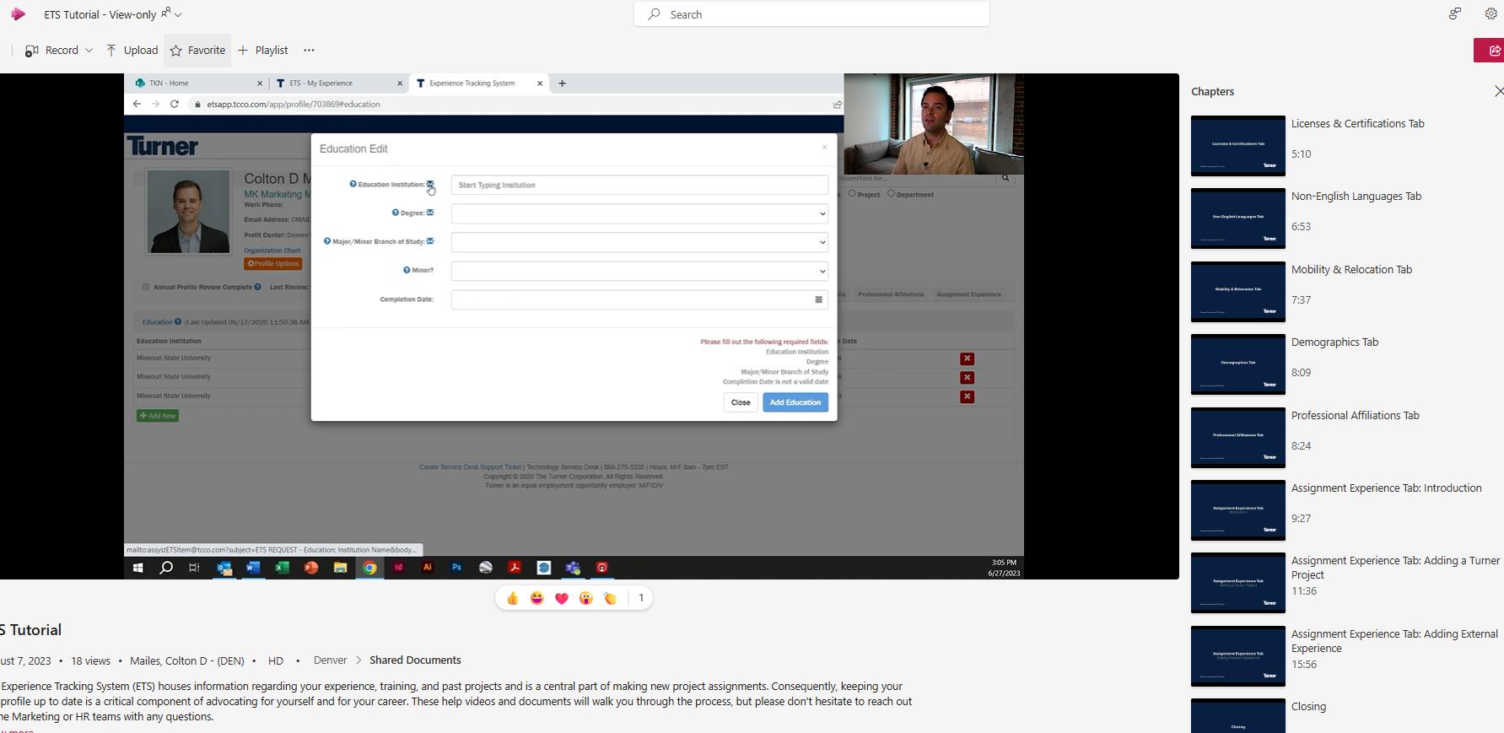Screen dimensions: 1504x733
Task: Open File Explorer from the taskbar
Action: tap(340, 568)
